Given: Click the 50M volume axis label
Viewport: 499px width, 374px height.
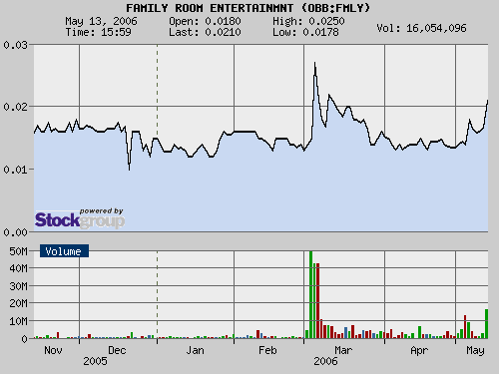Looking at the screenshot, I should click(18, 251).
